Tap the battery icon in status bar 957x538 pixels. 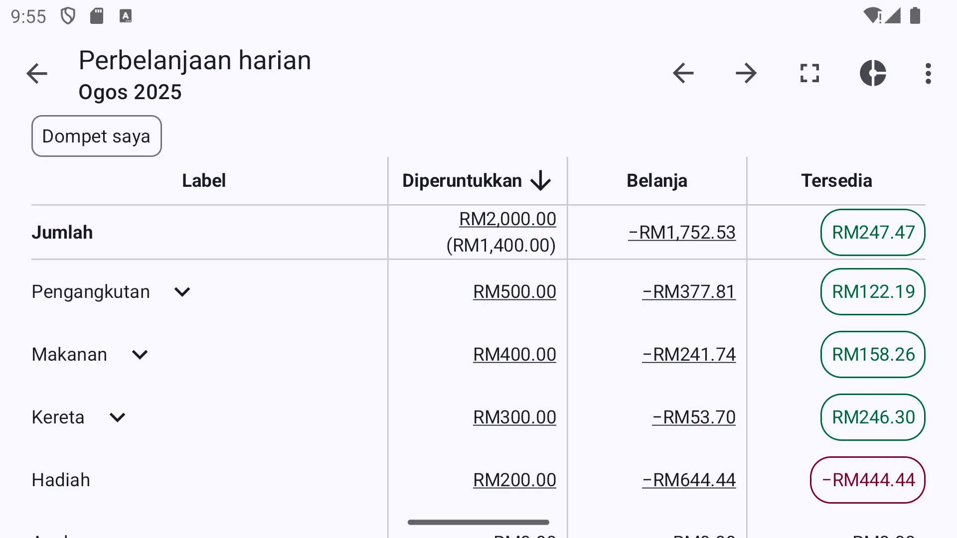(x=915, y=15)
